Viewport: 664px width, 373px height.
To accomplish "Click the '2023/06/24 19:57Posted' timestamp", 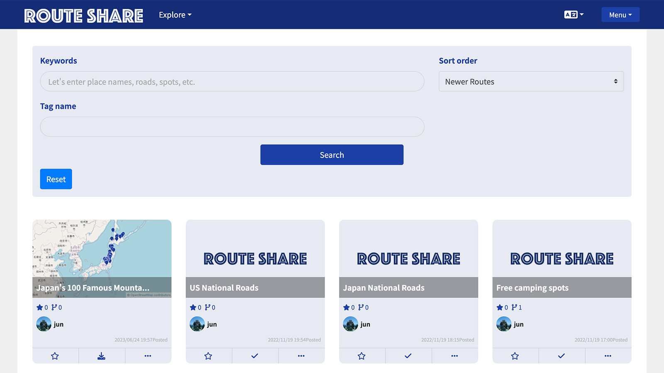I will click(141, 340).
